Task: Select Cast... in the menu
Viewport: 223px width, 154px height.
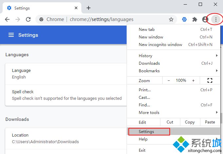Action: (173, 98)
